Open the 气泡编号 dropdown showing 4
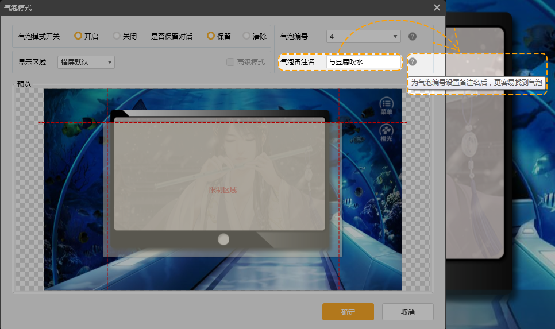The height and width of the screenshot is (329, 555). click(x=363, y=37)
